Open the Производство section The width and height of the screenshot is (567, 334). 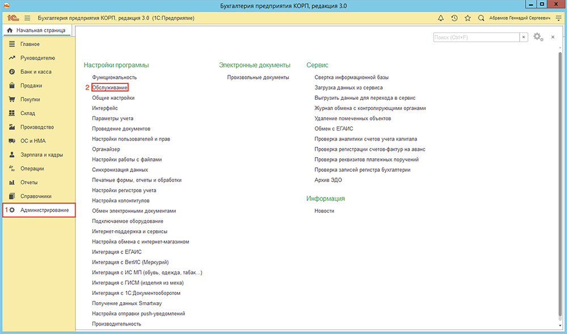[39, 127]
